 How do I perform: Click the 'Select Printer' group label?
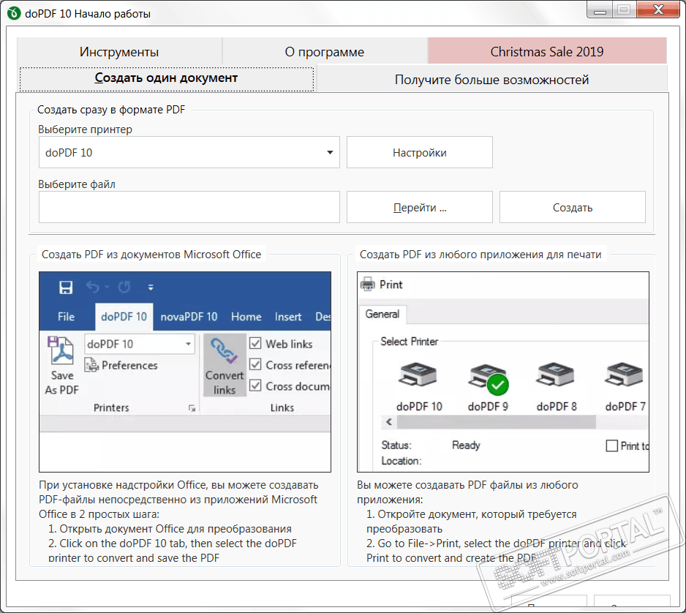[x=409, y=342]
